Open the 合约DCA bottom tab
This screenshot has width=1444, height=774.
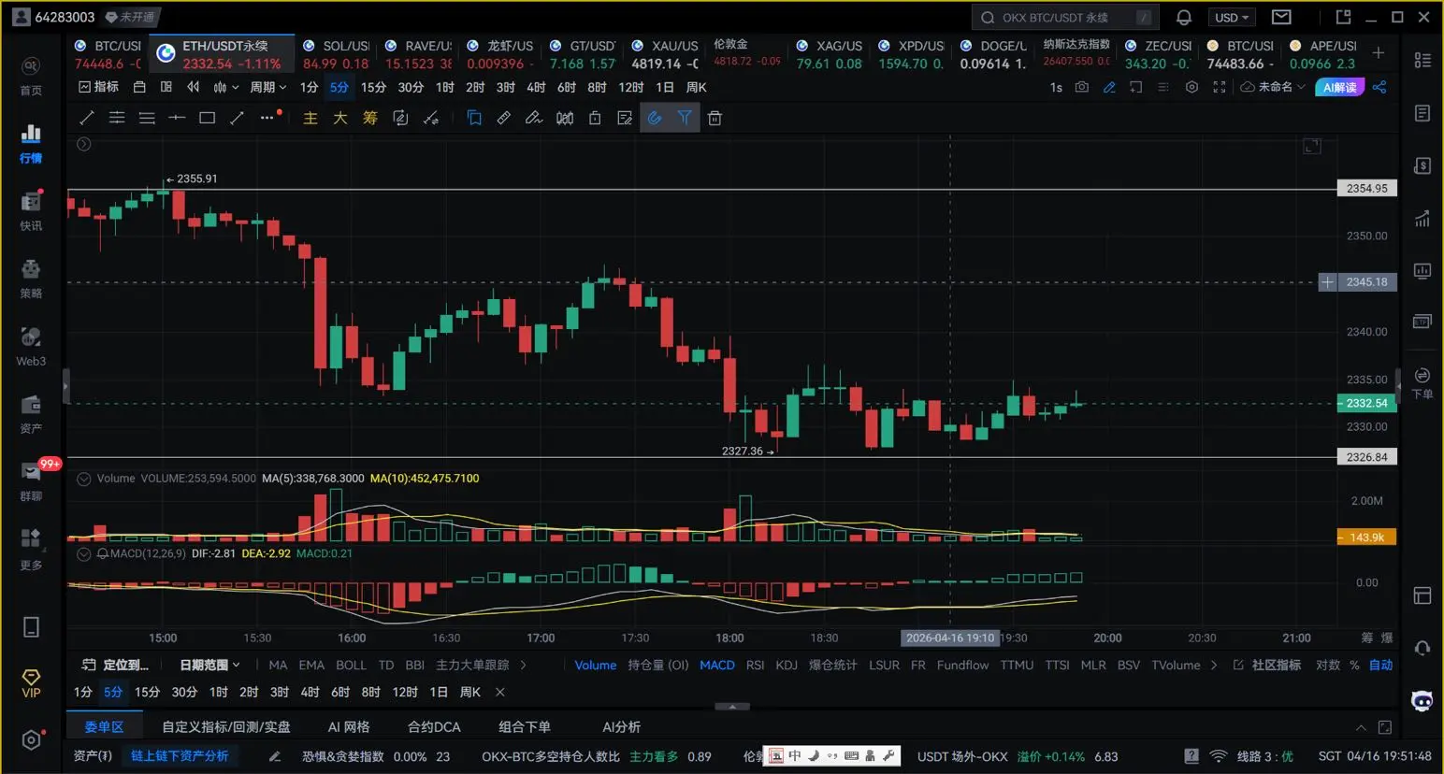click(434, 726)
